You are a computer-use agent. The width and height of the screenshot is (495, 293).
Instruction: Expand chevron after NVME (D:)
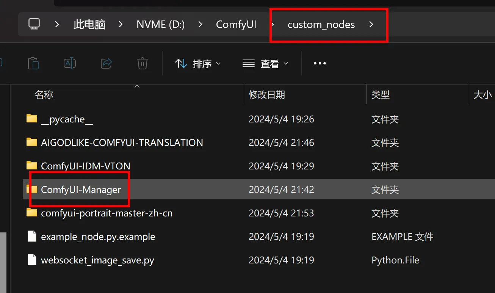pyautogui.click(x=201, y=25)
